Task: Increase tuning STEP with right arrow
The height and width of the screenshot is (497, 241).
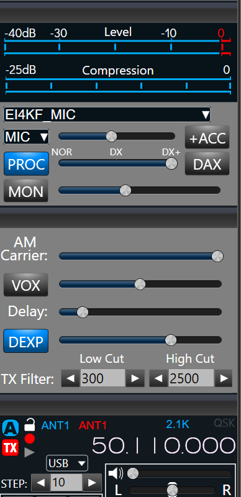Action: coord(92,483)
